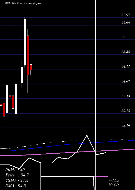The height and width of the screenshot is (190, 135).
Task: Click the 5MA : 34.5 readout
Action: click(16, 186)
